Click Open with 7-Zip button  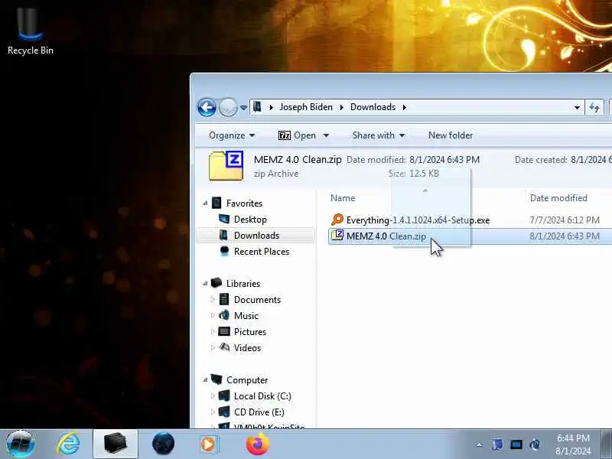click(x=297, y=135)
